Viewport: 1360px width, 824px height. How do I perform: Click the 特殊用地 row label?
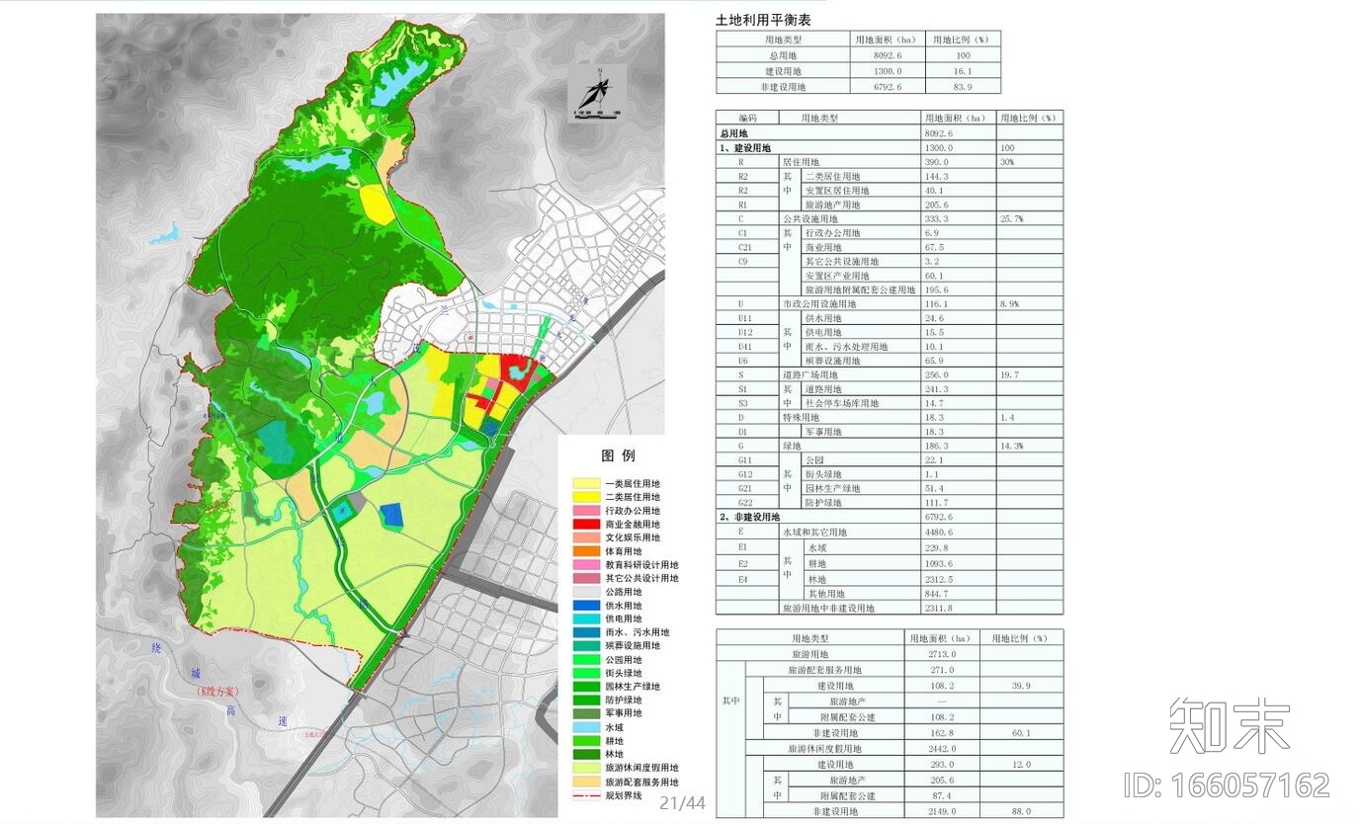801,418
